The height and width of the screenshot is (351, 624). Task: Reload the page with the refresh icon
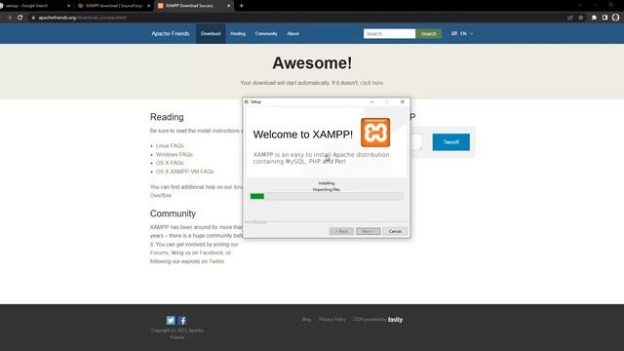click(x=19, y=18)
